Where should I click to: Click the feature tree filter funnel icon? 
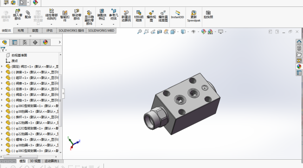coord(3,49)
